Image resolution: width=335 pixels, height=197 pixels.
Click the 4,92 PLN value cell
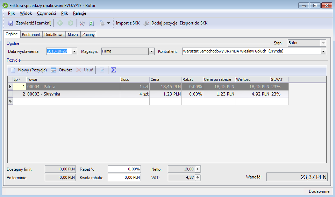(x=253, y=94)
